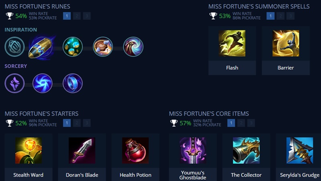Click the Flash spell name label

click(232, 68)
